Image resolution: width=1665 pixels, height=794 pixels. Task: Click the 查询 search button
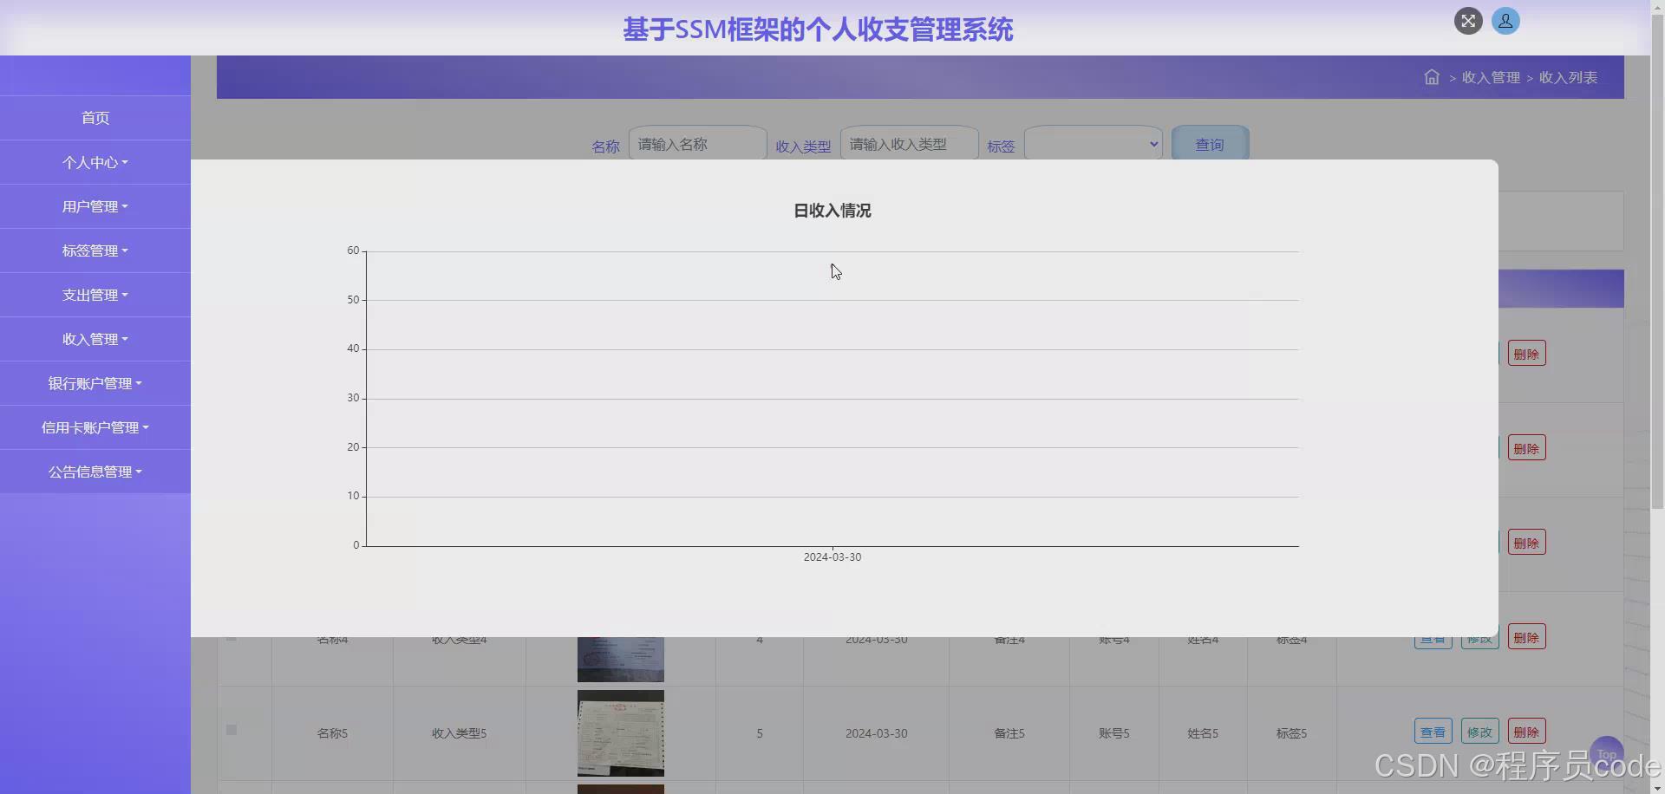click(1209, 144)
